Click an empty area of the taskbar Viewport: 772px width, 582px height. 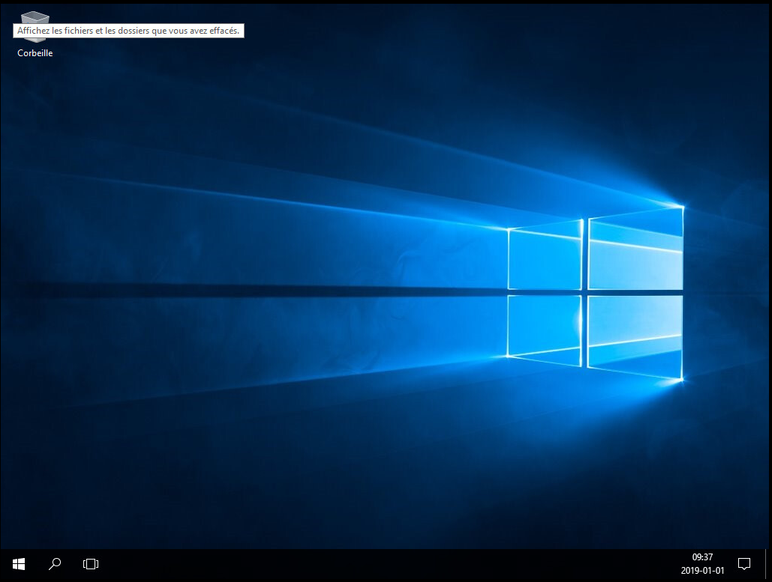[375, 564]
